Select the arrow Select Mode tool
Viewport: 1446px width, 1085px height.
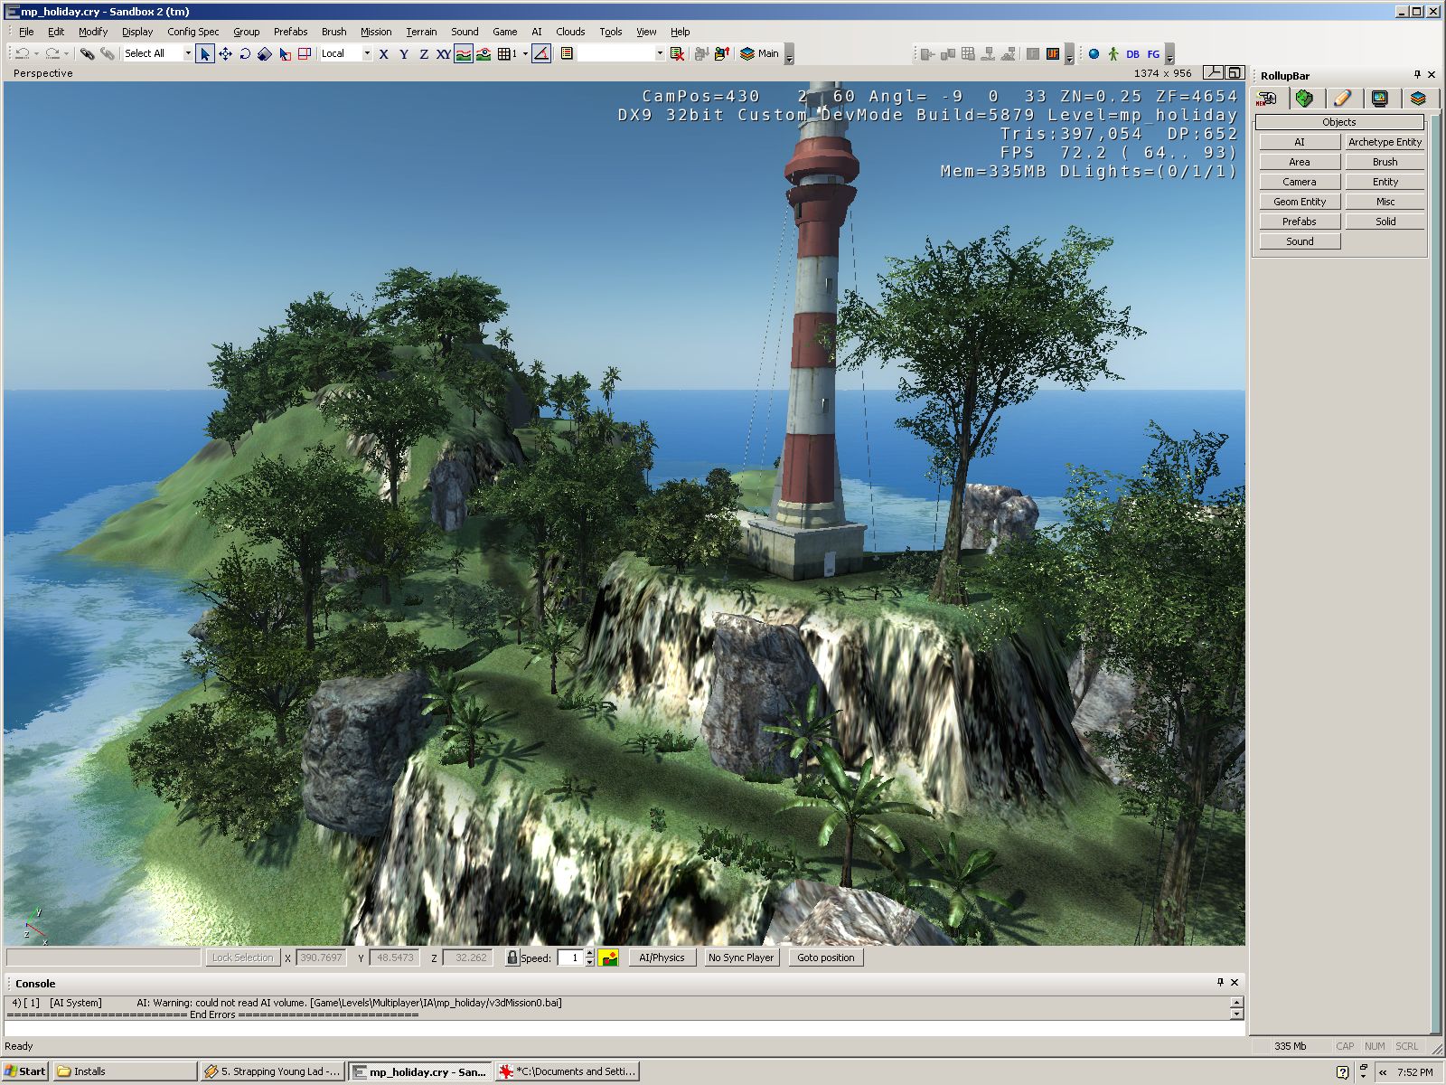(205, 54)
